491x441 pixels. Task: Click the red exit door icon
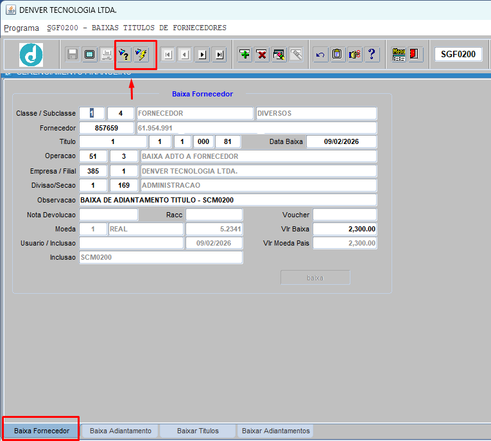(x=415, y=55)
